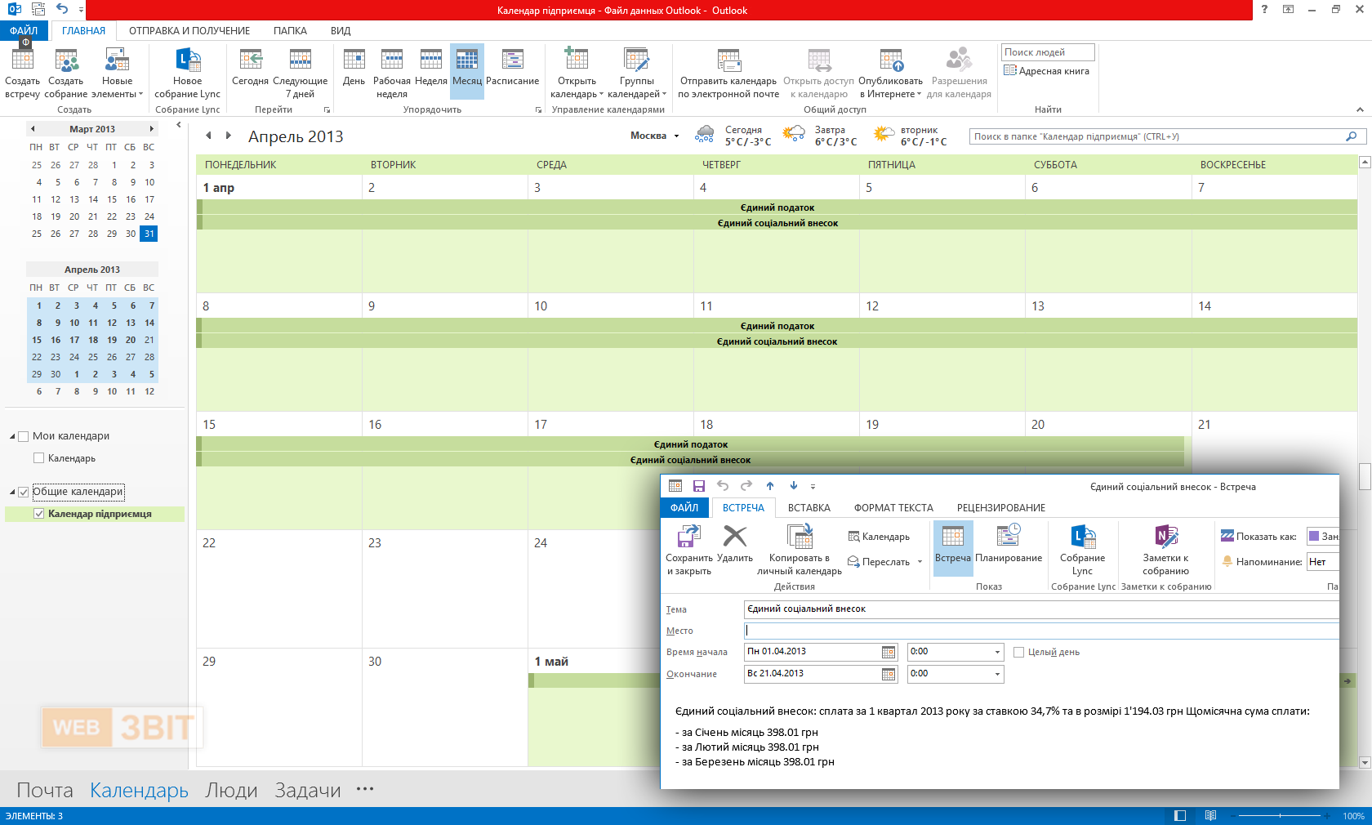Open РЕЦЕНЗИРОВАНИЕ tab in meeting window
This screenshot has width=1372, height=825.
point(1001,508)
